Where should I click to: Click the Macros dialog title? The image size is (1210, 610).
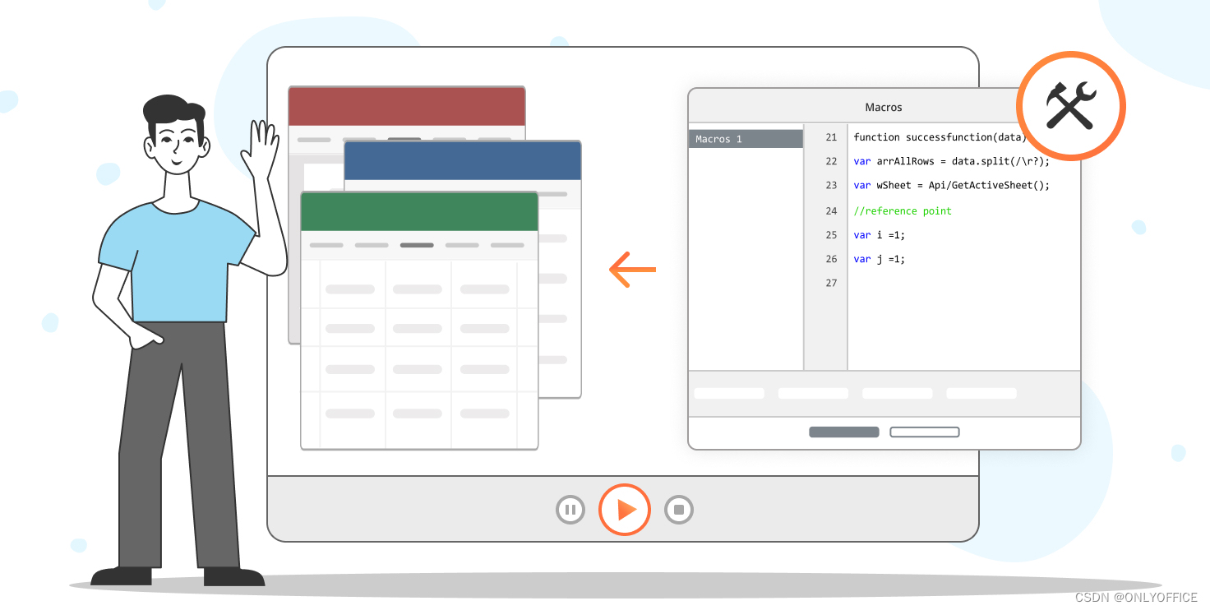884,107
